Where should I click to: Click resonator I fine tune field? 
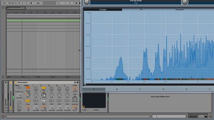pos(36,101)
